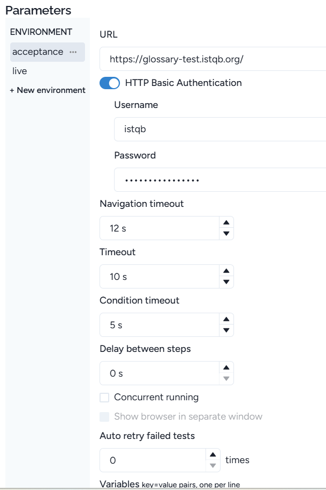Decrease the Navigation timeout value
Image resolution: width=326 pixels, height=490 pixels.
point(226,234)
